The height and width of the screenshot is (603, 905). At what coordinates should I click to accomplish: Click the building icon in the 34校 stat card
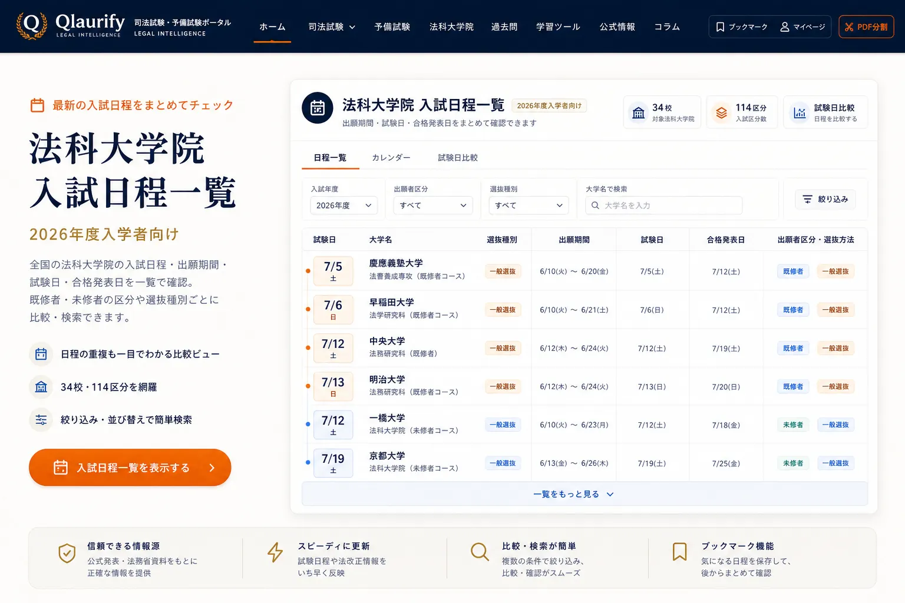639,112
